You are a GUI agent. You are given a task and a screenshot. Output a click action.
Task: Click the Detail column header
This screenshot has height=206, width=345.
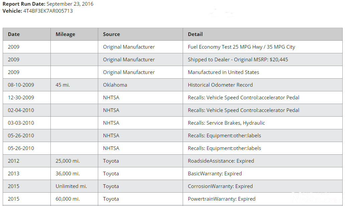pyautogui.click(x=195, y=34)
